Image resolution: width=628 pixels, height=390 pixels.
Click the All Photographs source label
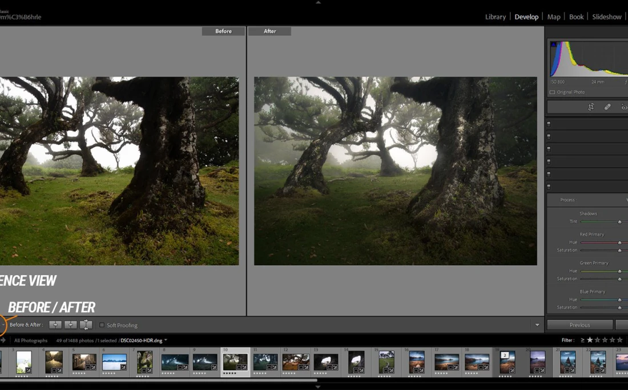tap(31, 340)
